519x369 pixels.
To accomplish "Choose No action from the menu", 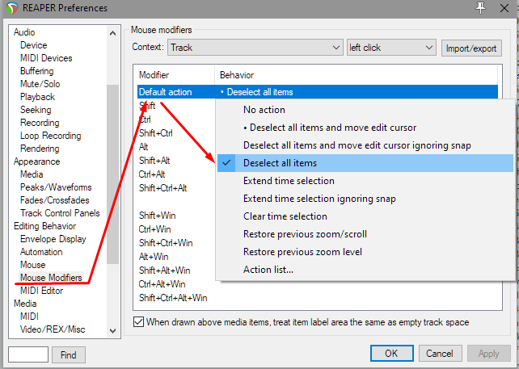I will pyautogui.click(x=365, y=110).
